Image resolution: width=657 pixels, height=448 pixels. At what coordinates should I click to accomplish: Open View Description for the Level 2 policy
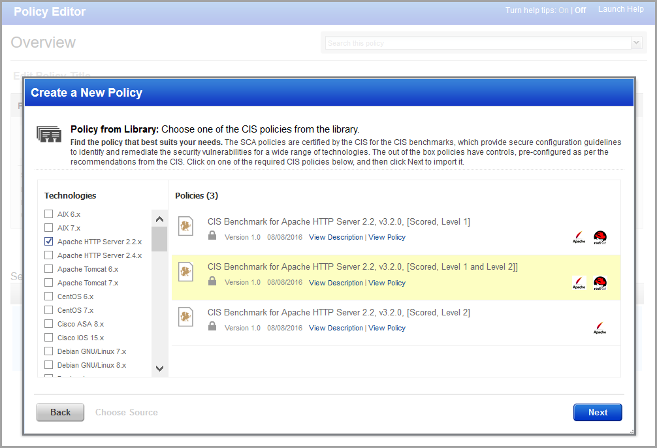336,328
